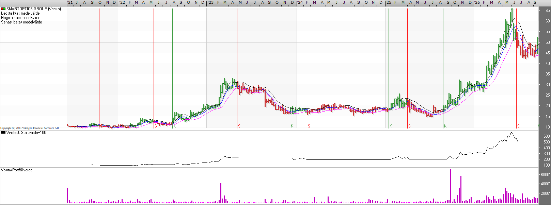Click the Vinstest: Startvärde=100 panel label

coord(26,133)
